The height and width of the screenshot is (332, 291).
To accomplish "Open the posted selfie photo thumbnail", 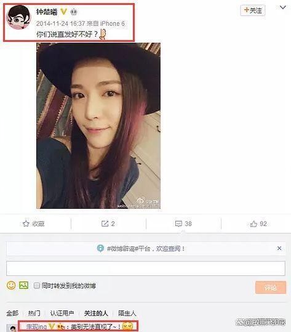I will [x=98, y=126].
